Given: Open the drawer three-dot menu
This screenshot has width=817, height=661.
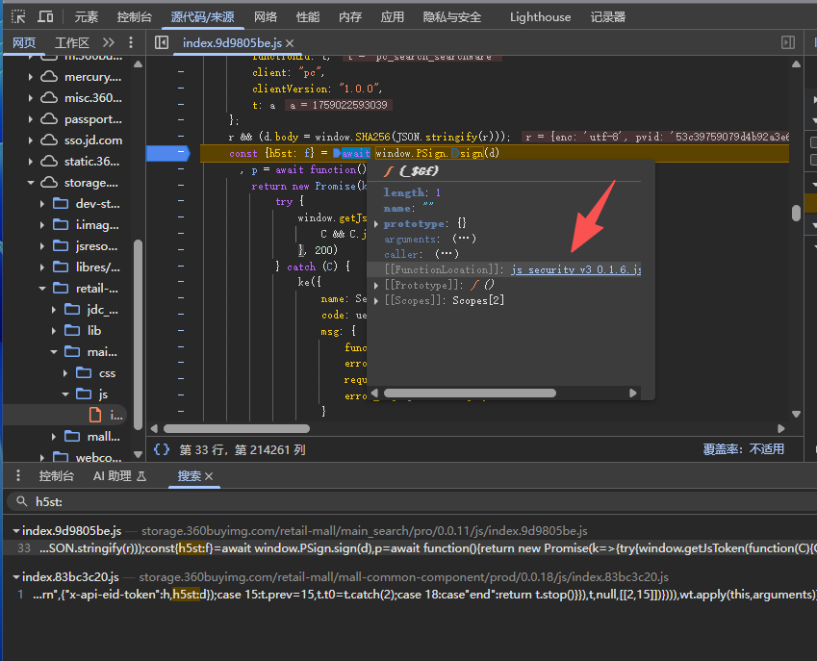Looking at the screenshot, I should tap(18, 475).
